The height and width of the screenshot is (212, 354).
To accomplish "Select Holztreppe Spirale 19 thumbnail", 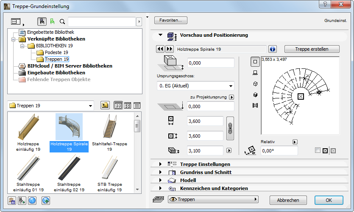I will [69, 133].
